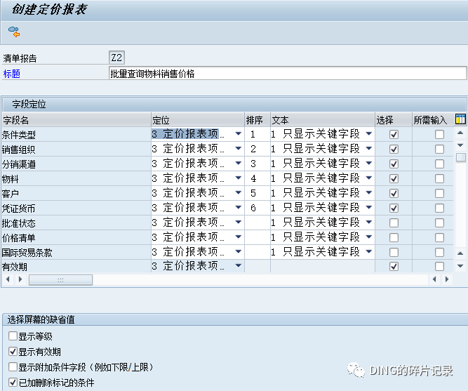Uncheck 选择 checkbox for 物料
The width and height of the screenshot is (468, 391).
394,178
